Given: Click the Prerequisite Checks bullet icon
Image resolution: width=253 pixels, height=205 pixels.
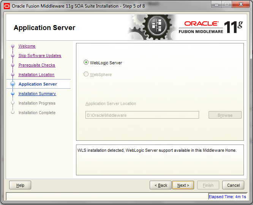Looking at the screenshot, I should click(13, 65).
